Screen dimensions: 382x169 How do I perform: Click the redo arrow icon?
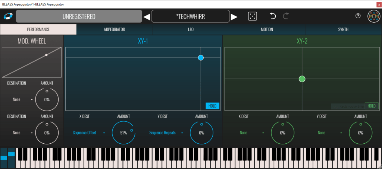pos(286,16)
